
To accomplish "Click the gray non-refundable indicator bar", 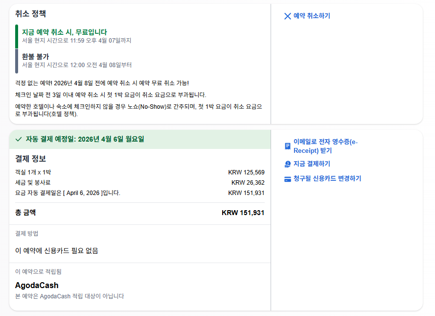I will point(17,61).
